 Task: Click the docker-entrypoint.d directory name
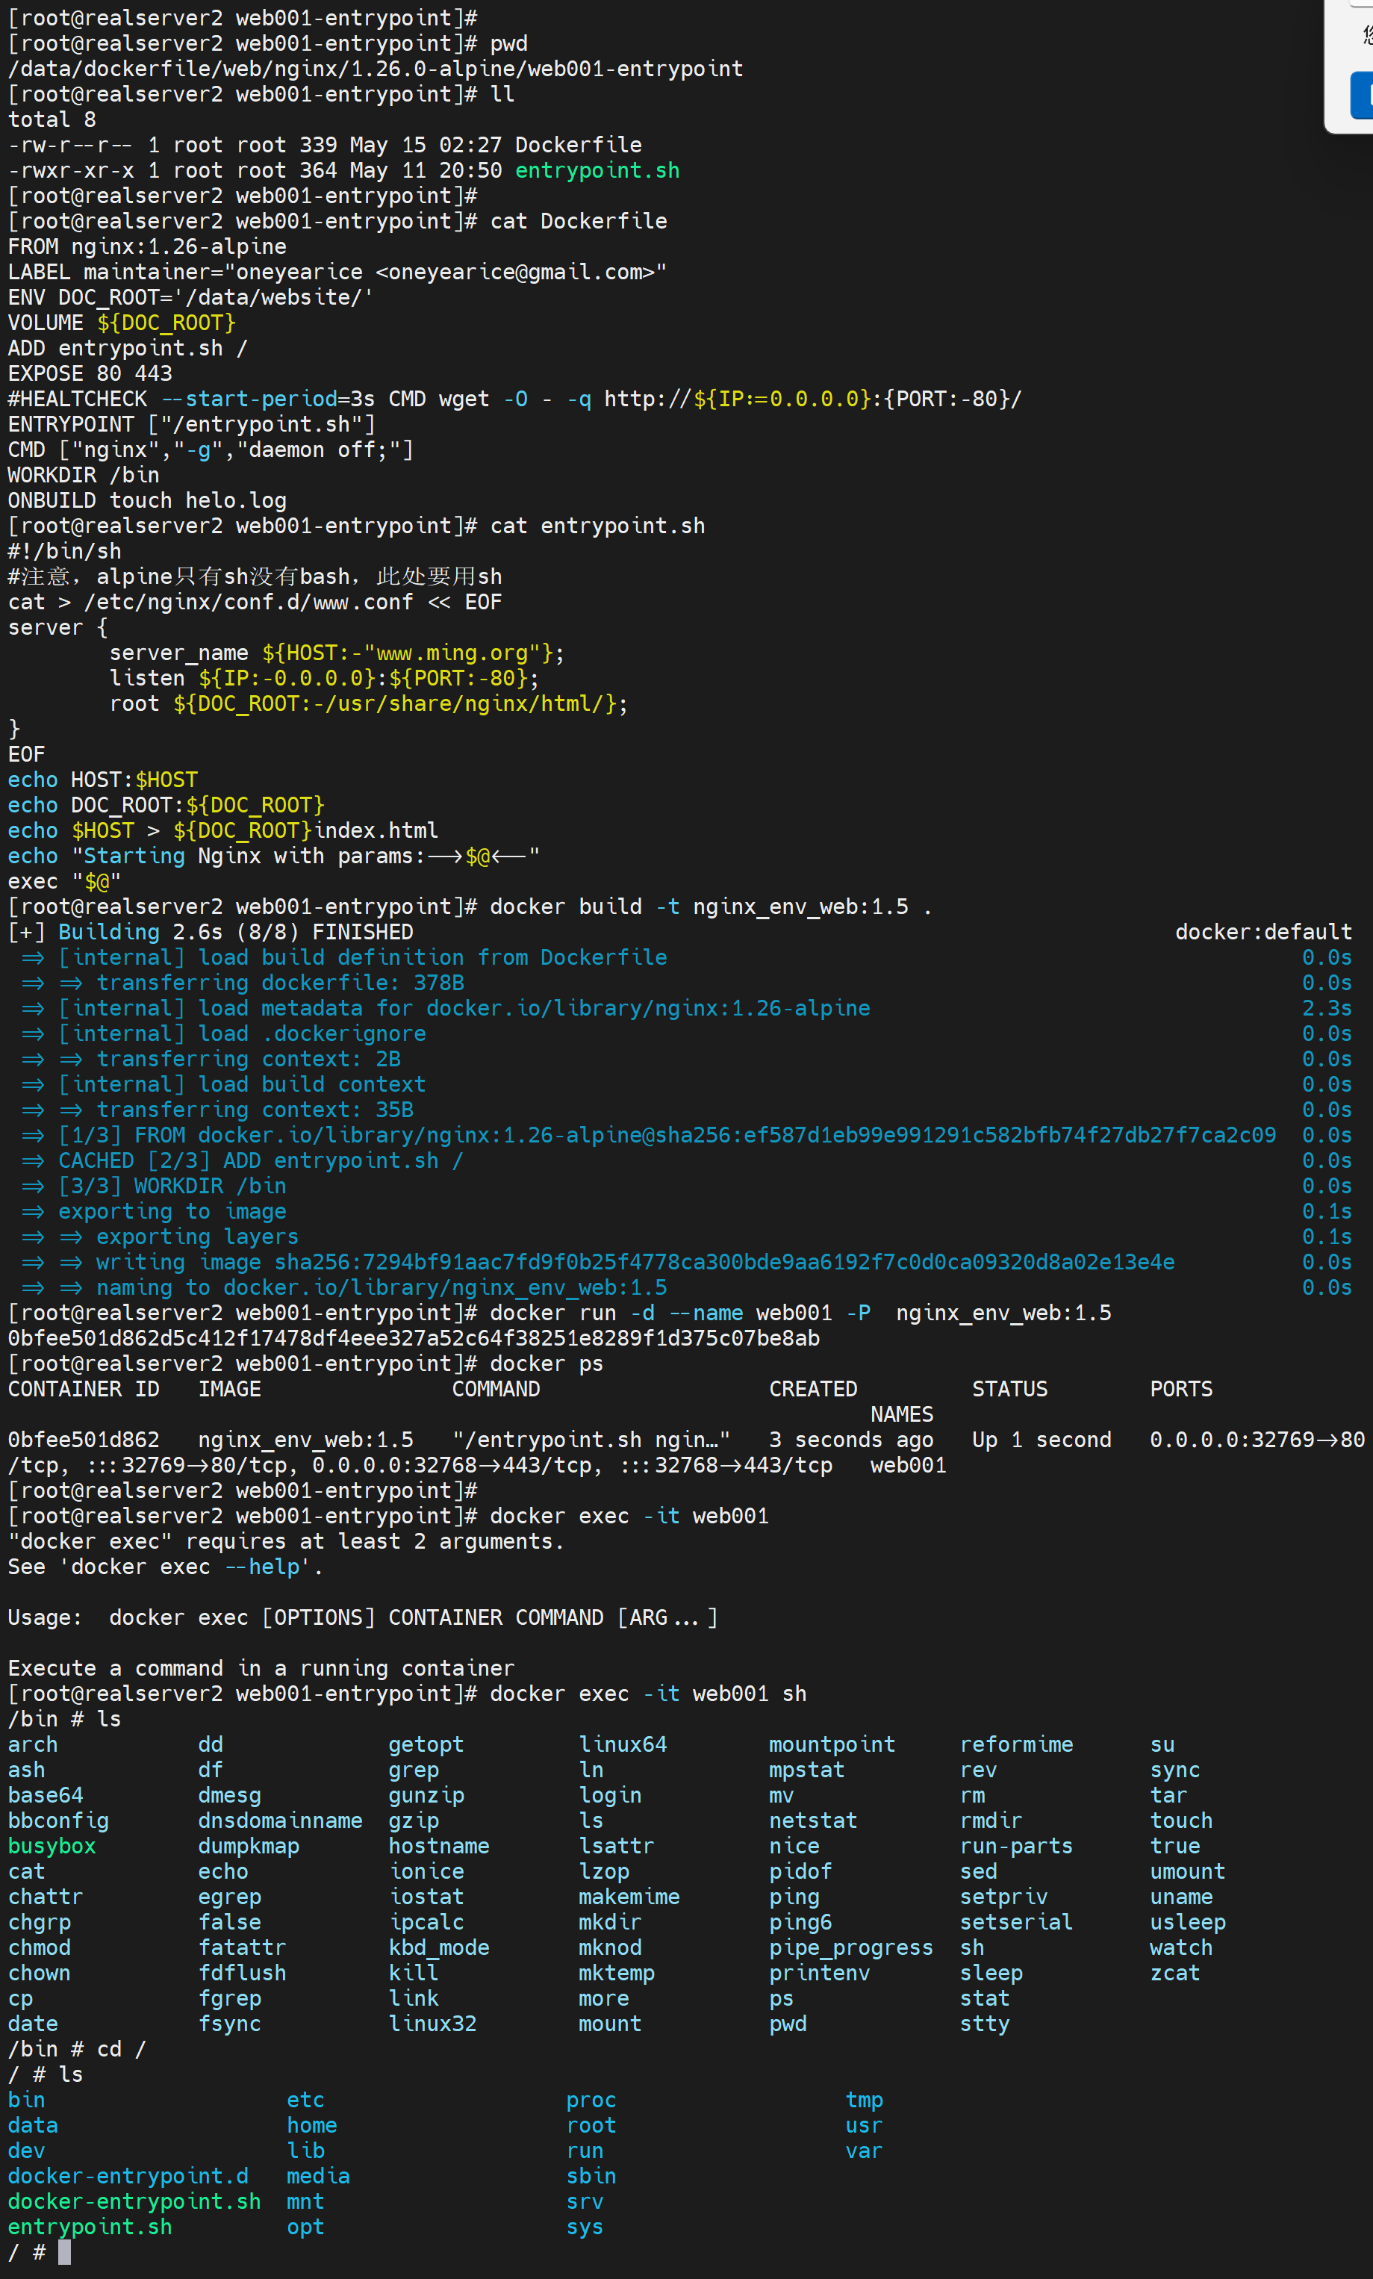click(128, 2175)
